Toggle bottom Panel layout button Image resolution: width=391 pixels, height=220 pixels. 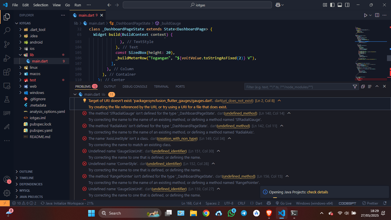click(x=340, y=5)
